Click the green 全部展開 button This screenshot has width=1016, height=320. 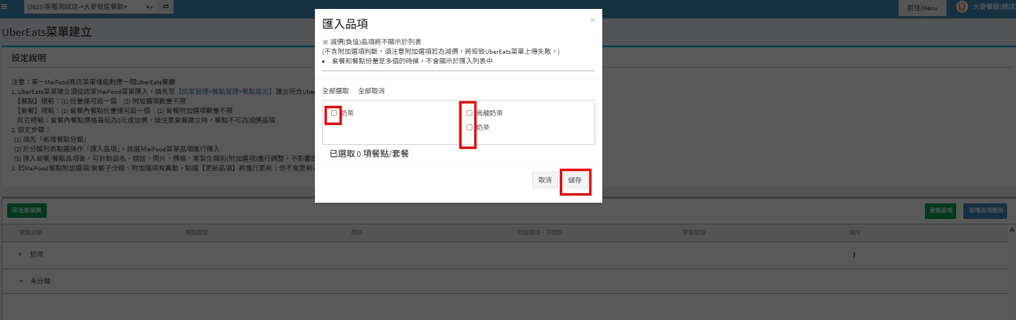pyautogui.click(x=27, y=211)
